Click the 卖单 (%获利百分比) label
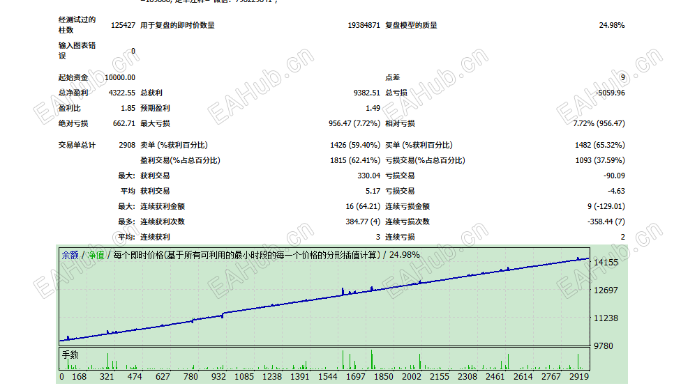The width and height of the screenshot is (681, 388). [x=174, y=145]
